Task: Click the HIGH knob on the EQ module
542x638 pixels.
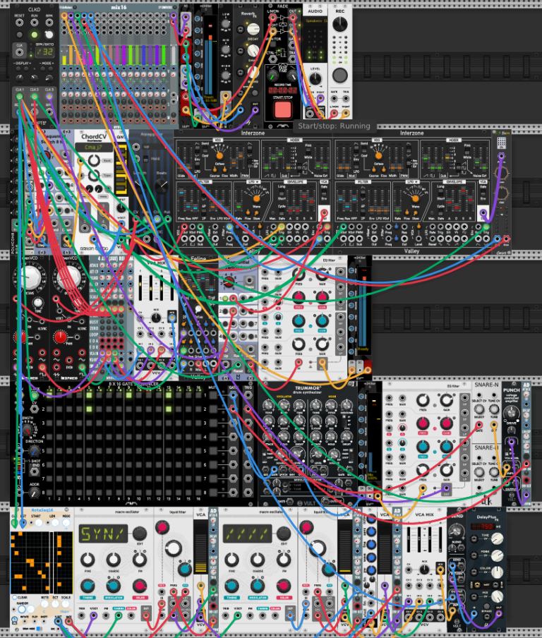Action: click(x=225, y=76)
